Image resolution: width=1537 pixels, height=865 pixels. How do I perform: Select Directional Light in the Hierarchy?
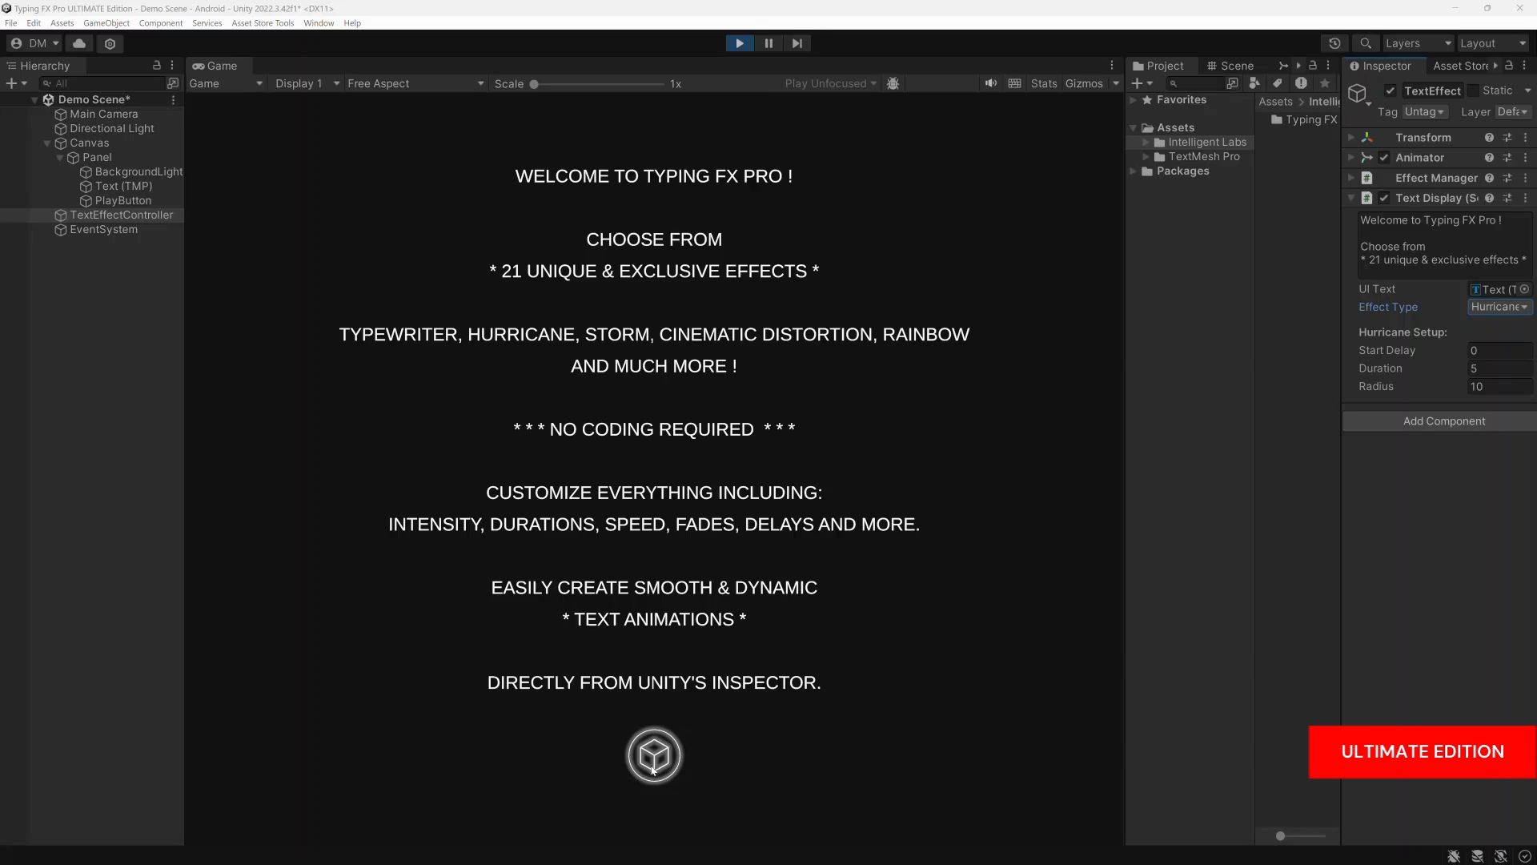point(111,129)
